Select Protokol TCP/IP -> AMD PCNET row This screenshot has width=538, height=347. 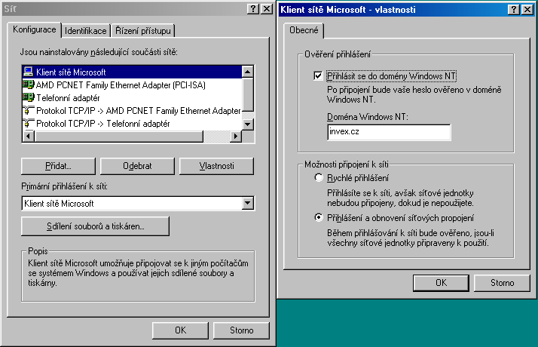click(x=132, y=111)
